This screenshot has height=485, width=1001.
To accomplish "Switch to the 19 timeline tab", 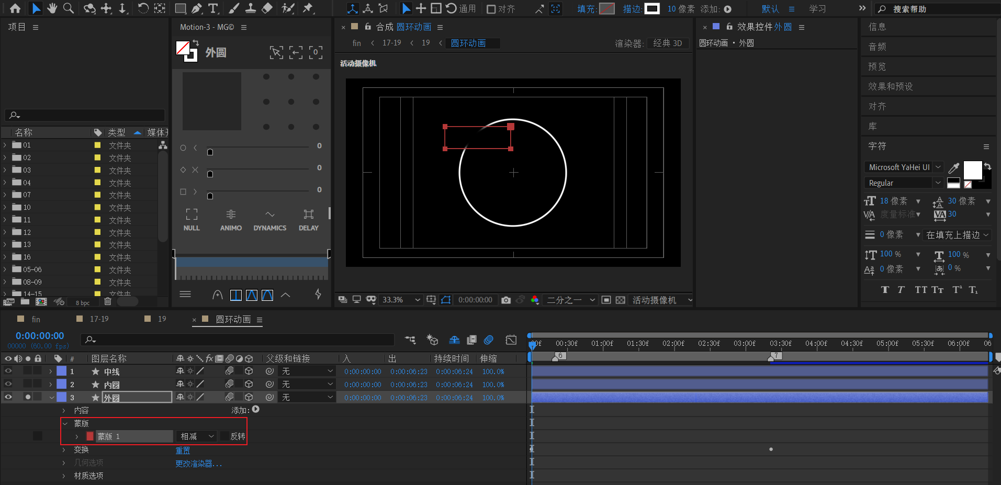I will [x=162, y=319].
